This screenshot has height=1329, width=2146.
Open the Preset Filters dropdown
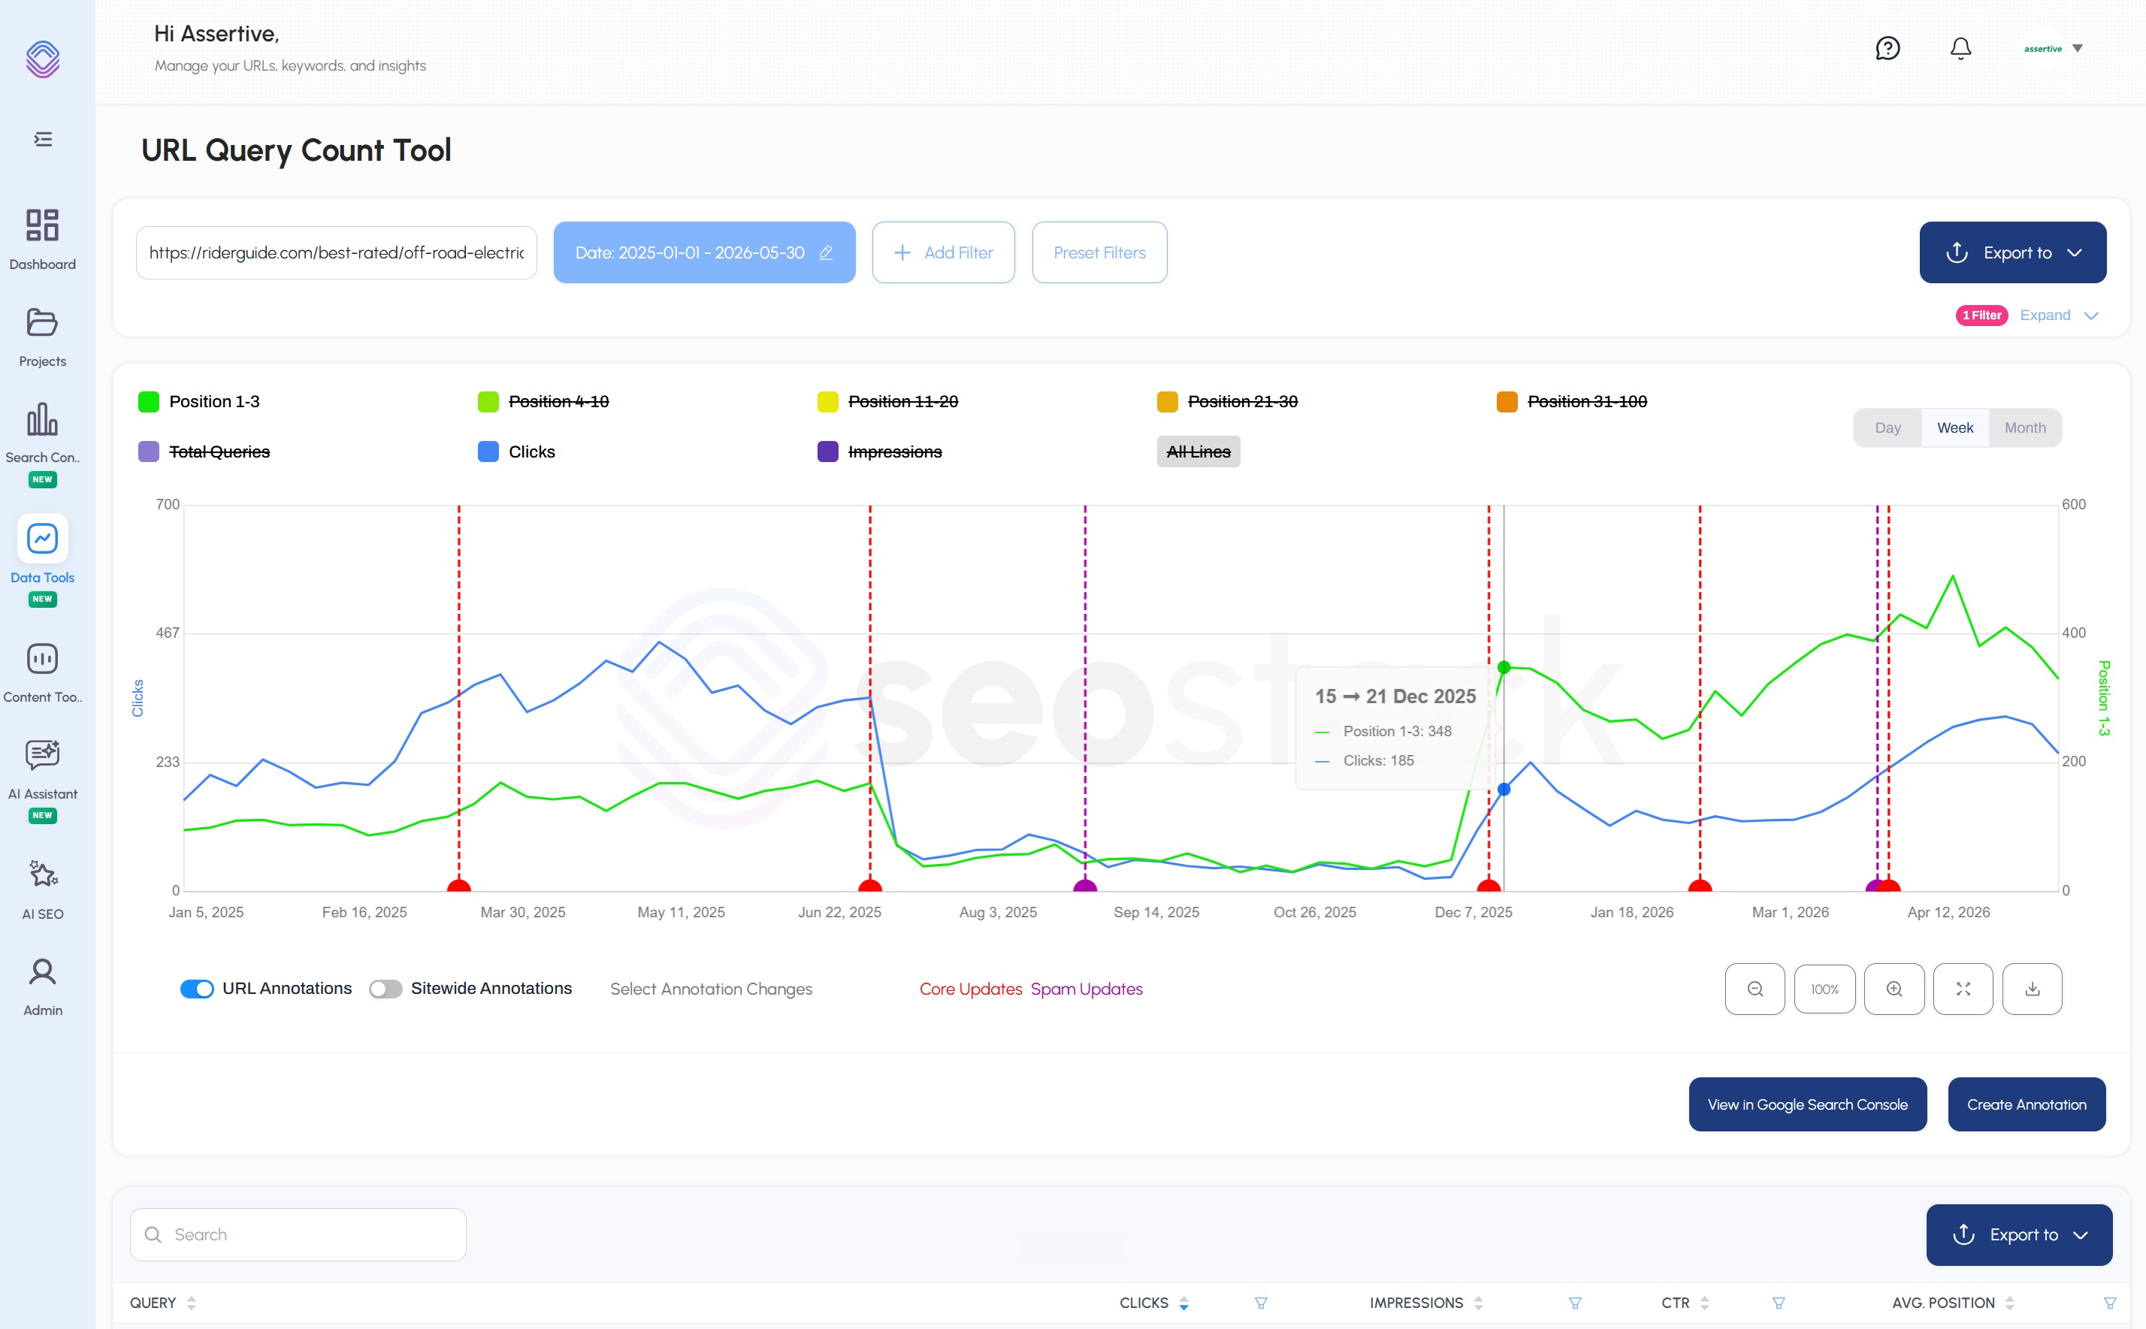(1099, 253)
